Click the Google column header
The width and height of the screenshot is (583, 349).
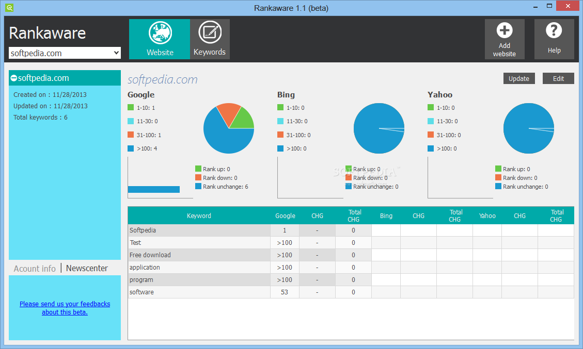285,215
